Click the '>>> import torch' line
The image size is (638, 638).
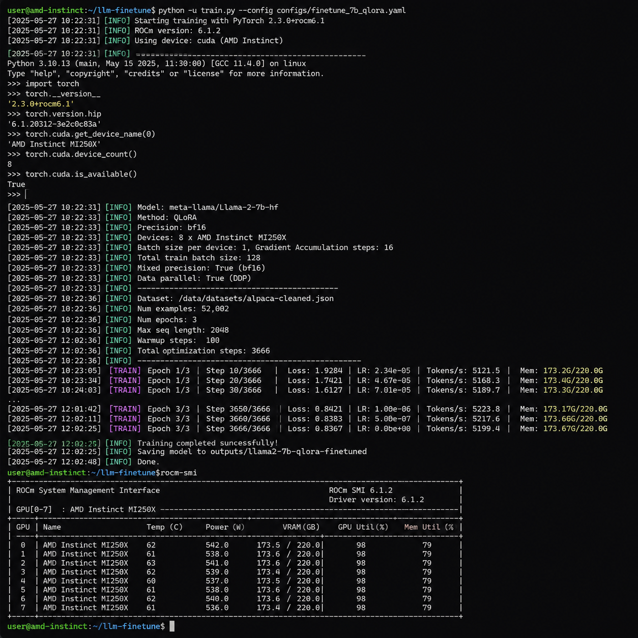[x=43, y=84]
